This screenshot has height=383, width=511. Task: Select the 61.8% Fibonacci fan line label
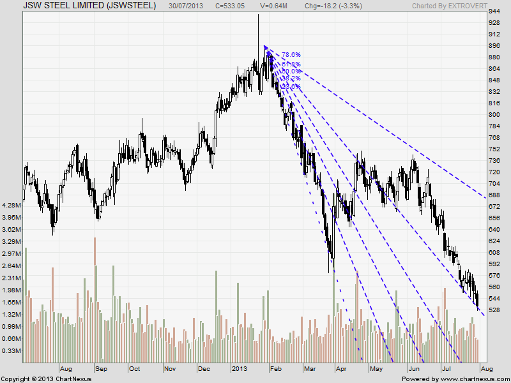[291, 64]
